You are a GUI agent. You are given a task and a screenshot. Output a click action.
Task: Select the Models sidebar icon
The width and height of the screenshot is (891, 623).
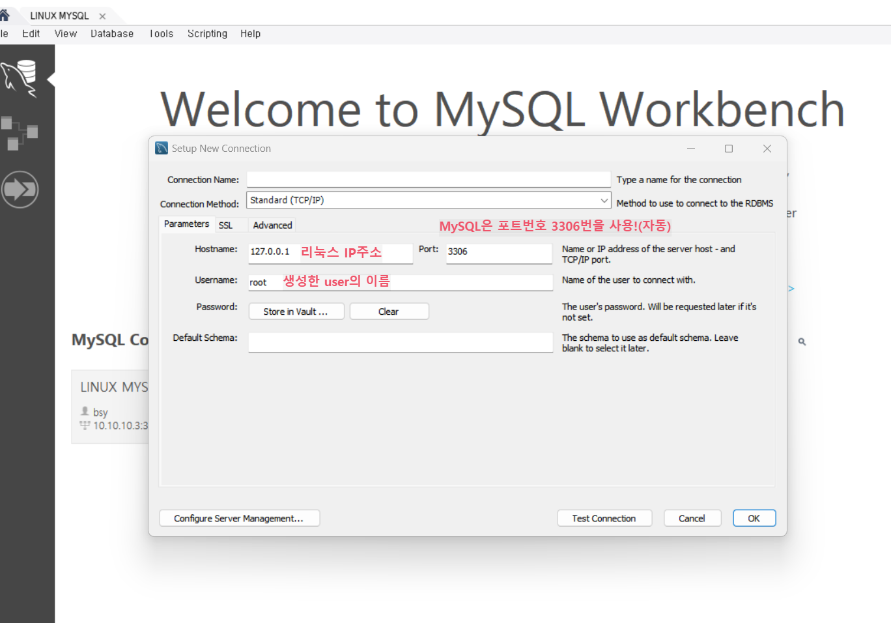(x=20, y=133)
